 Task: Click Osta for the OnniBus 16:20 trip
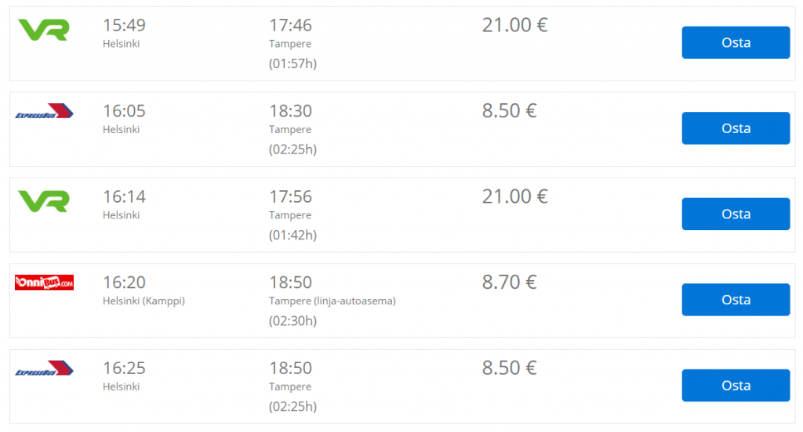click(x=736, y=300)
